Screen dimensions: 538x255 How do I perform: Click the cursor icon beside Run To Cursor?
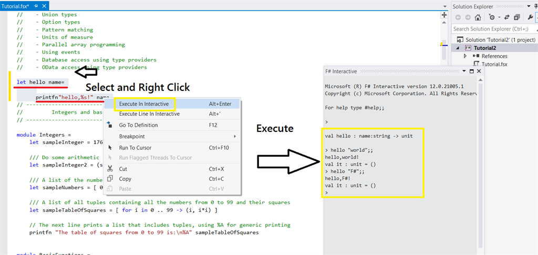(x=110, y=148)
